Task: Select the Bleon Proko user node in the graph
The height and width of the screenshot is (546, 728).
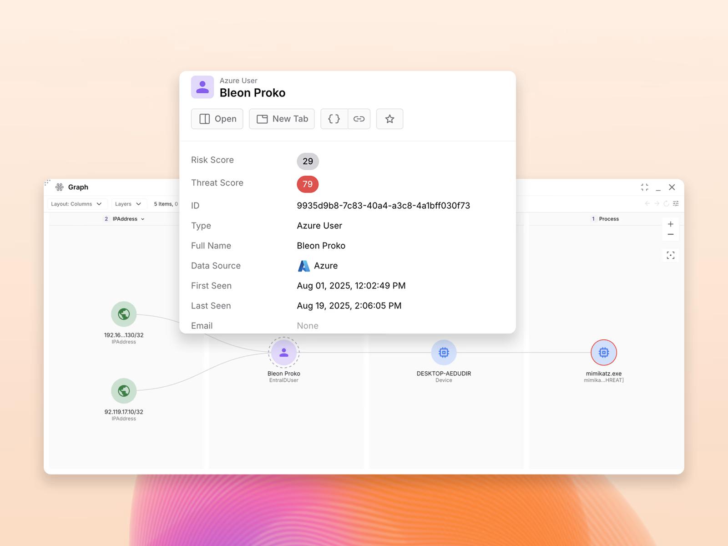Action: pos(284,352)
